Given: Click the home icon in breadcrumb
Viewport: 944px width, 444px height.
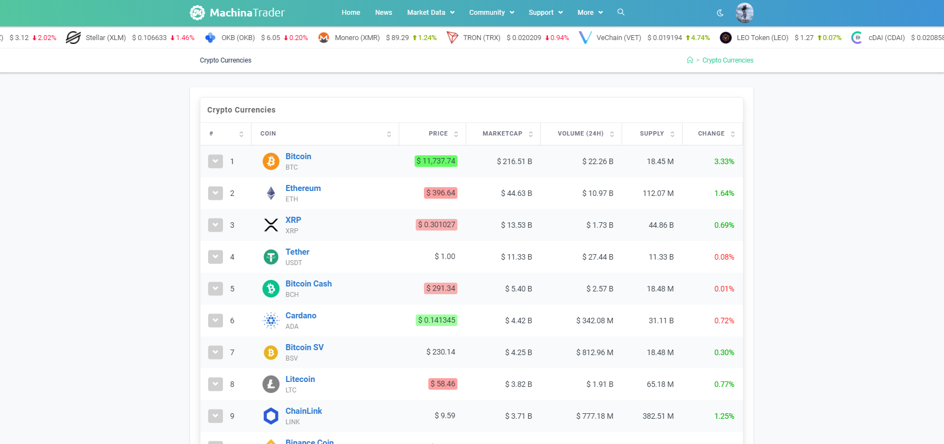Looking at the screenshot, I should (x=690, y=60).
